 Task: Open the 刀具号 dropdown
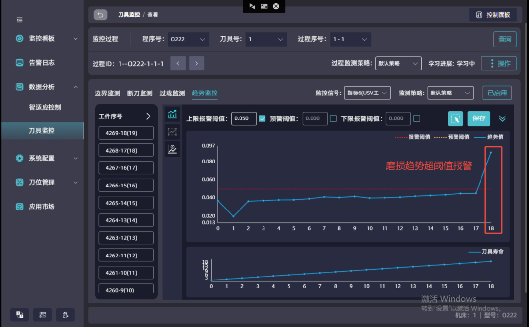(x=266, y=39)
